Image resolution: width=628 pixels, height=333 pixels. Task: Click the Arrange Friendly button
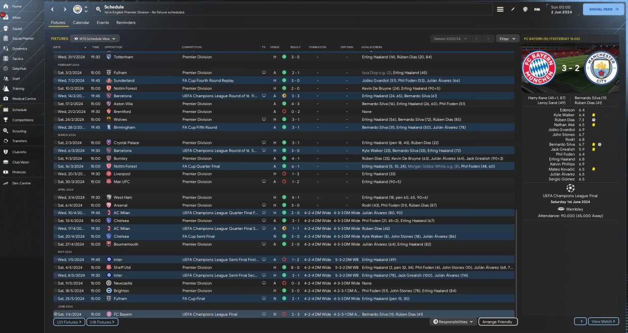[498, 322]
